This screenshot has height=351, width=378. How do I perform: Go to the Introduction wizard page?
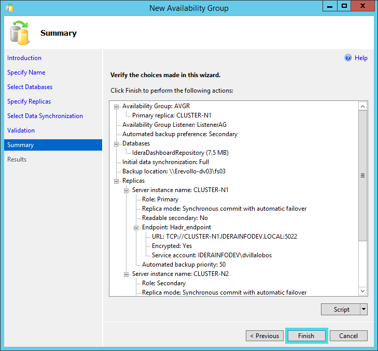pyautogui.click(x=24, y=58)
